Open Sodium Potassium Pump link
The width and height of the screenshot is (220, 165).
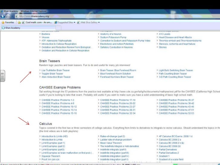(113, 37)
